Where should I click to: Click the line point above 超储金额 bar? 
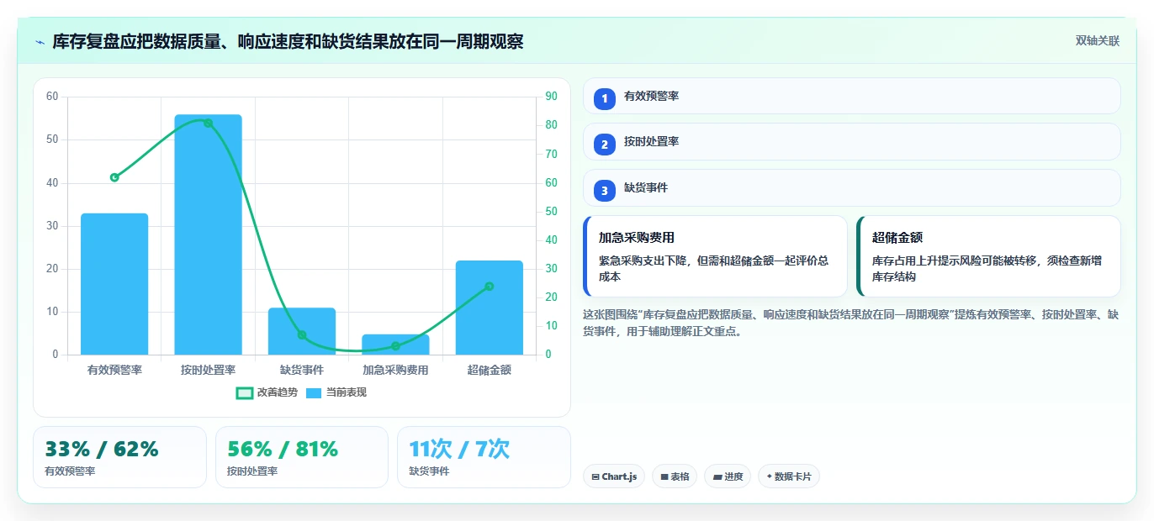pyautogui.click(x=490, y=287)
